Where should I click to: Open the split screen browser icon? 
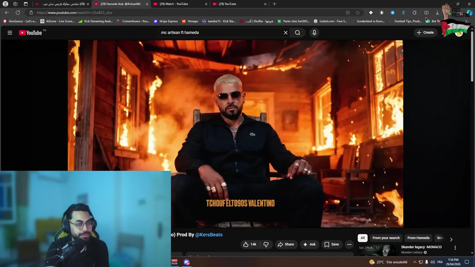(426, 13)
